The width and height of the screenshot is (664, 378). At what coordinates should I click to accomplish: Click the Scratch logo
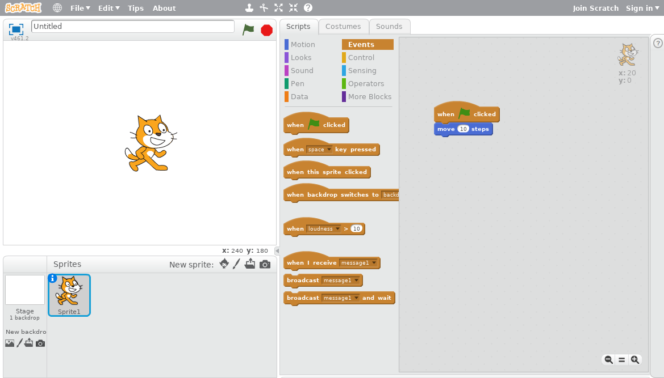tap(23, 7)
